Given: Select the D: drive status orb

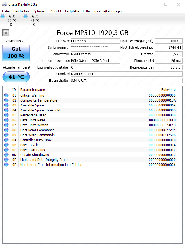Looking at the screenshot, I should (x=3, y=16).
